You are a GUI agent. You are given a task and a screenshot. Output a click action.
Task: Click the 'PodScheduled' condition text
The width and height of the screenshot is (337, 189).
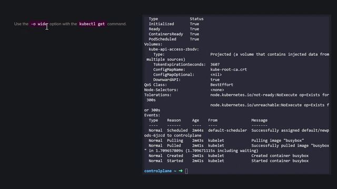[x=162, y=39]
